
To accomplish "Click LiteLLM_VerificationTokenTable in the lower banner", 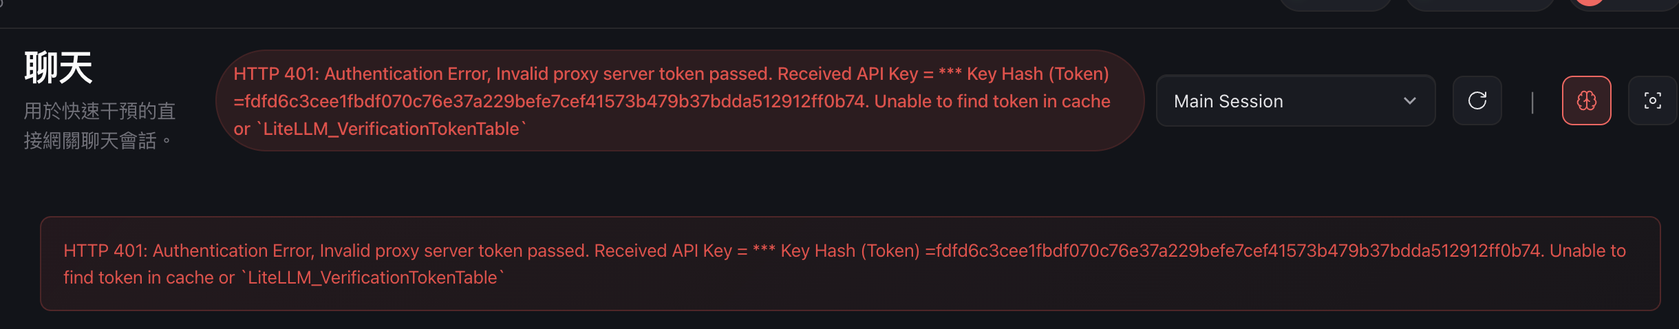I will pyautogui.click(x=372, y=277).
